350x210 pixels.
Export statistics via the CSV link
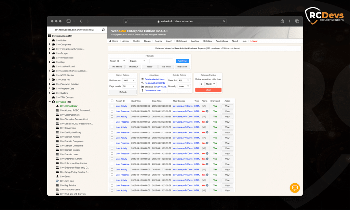pyautogui.click(x=158, y=87)
